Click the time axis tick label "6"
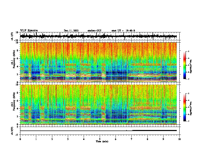The width and height of the screenshot is (202, 156). pyautogui.click(x=116, y=139)
